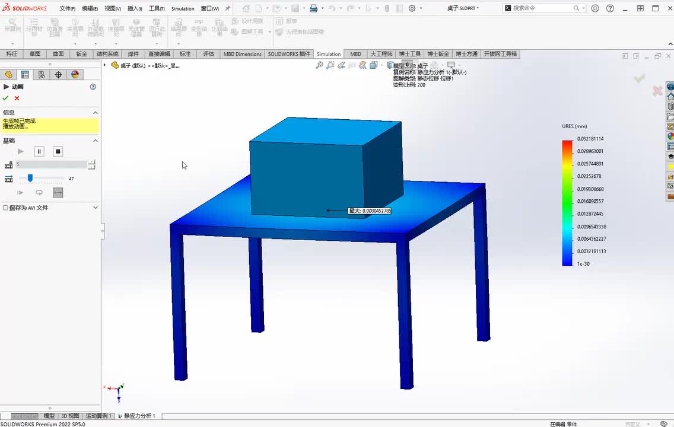Enable saving as AVI file
The image size is (674, 427).
tap(5, 208)
